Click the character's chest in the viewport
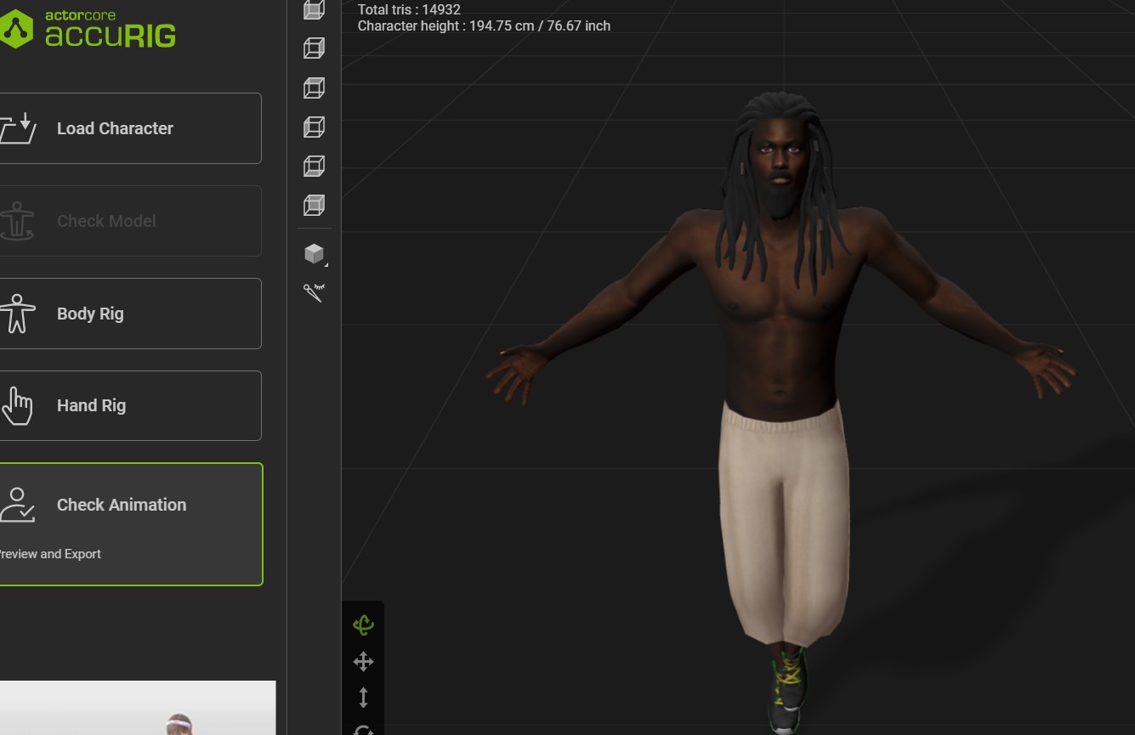 pyautogui.click(x=780, y=297)
